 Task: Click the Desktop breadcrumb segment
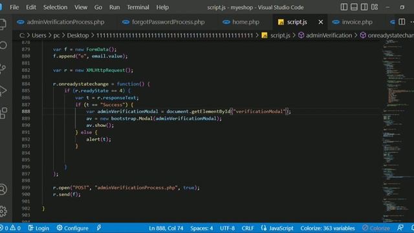point(78,36)
